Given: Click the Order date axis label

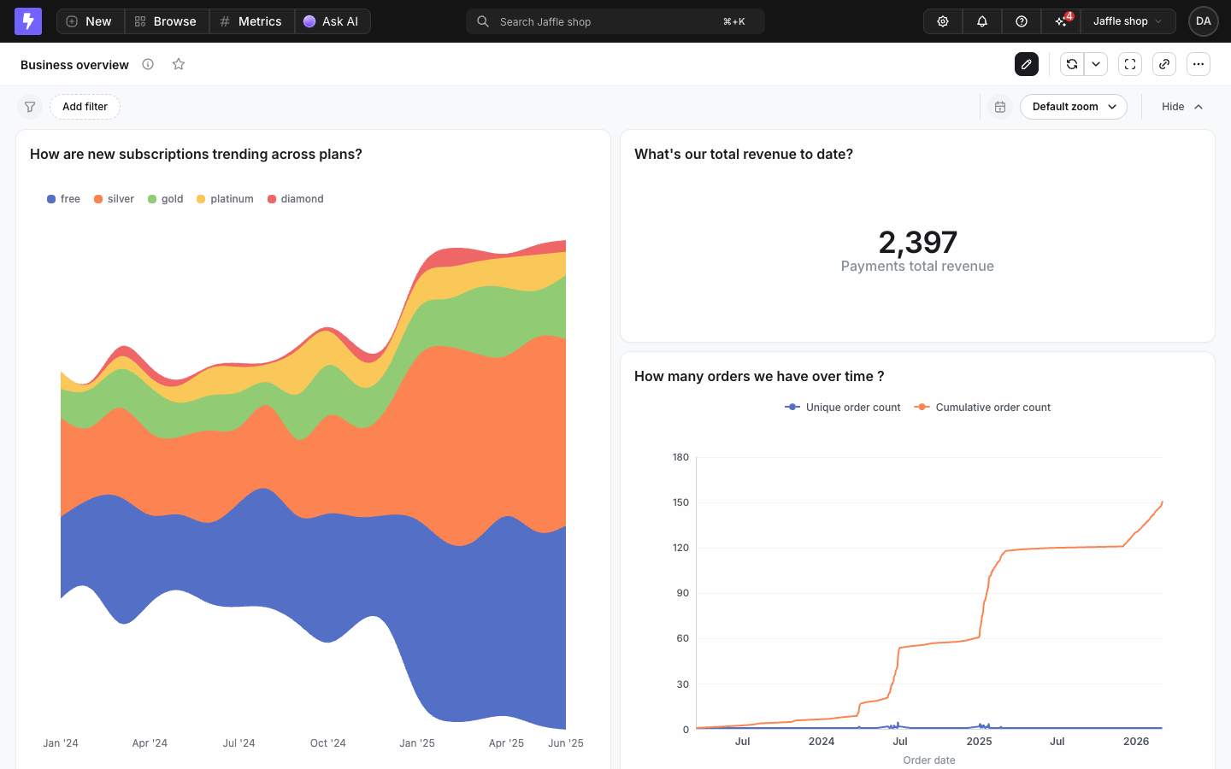Looking at the screenshot, I should click(x=929, y=760).
